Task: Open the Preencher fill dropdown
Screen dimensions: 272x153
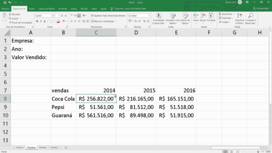Action: [x=226, y=18]
